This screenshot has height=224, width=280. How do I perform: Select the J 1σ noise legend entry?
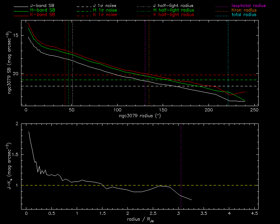105,6
